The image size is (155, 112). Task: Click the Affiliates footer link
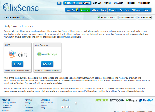[45, 100]
